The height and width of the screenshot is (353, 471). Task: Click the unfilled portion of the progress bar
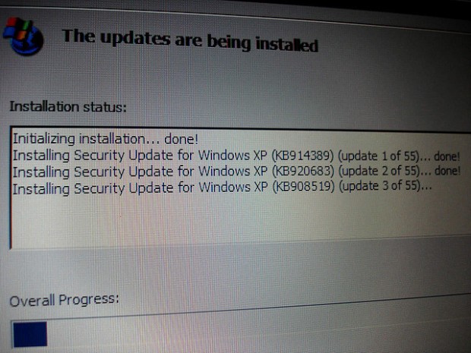pos(258,330)
